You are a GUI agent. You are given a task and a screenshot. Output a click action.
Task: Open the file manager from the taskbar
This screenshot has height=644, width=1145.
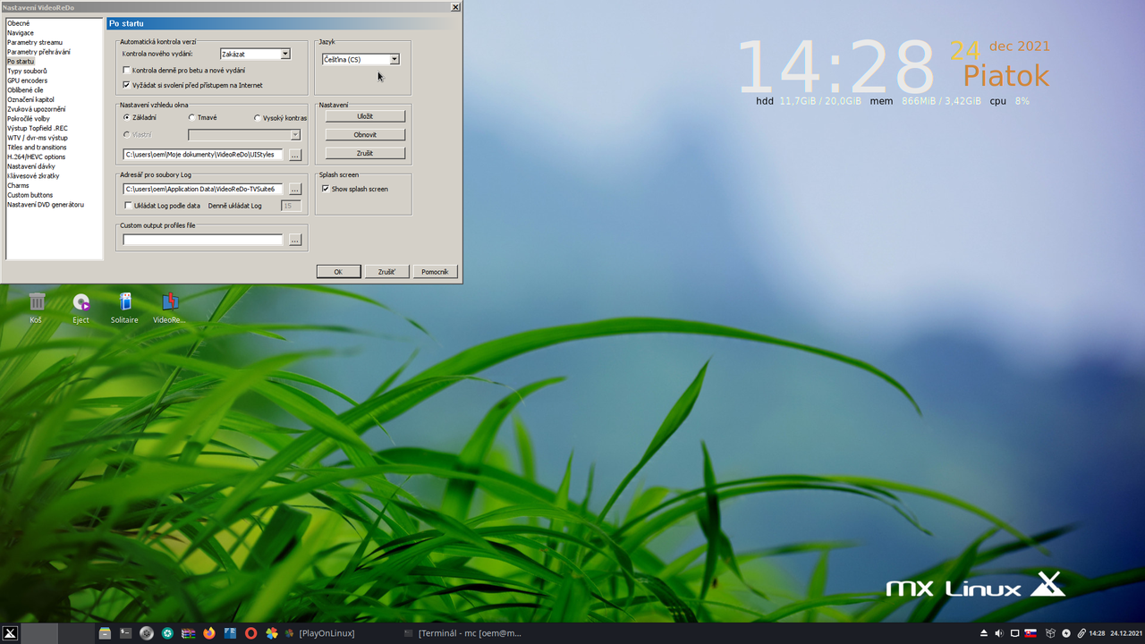105,633
